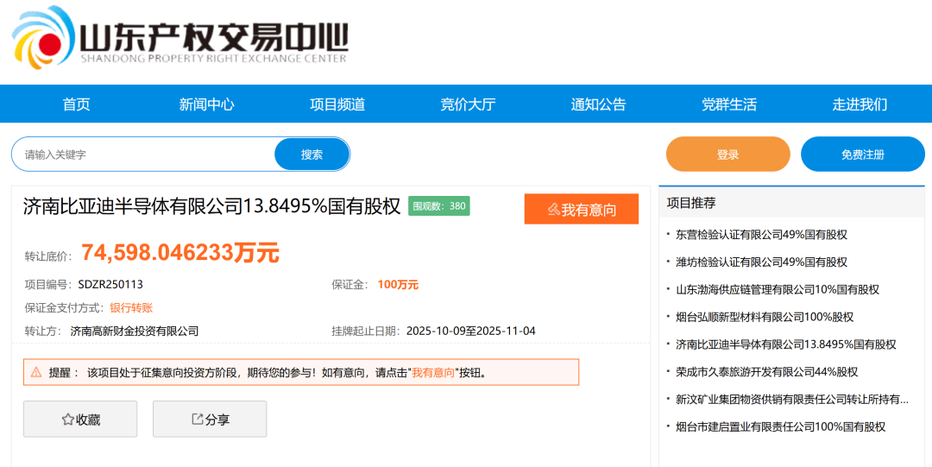Go to 项目频道 in the nav bar

click(x=337, y=104)
